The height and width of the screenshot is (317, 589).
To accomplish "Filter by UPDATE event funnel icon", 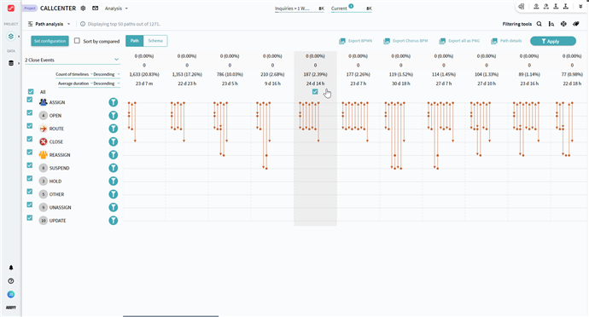I will (x=113, y=221).
